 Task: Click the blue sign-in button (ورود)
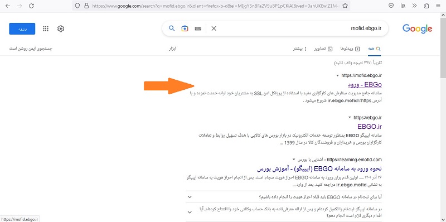point(22,29)
